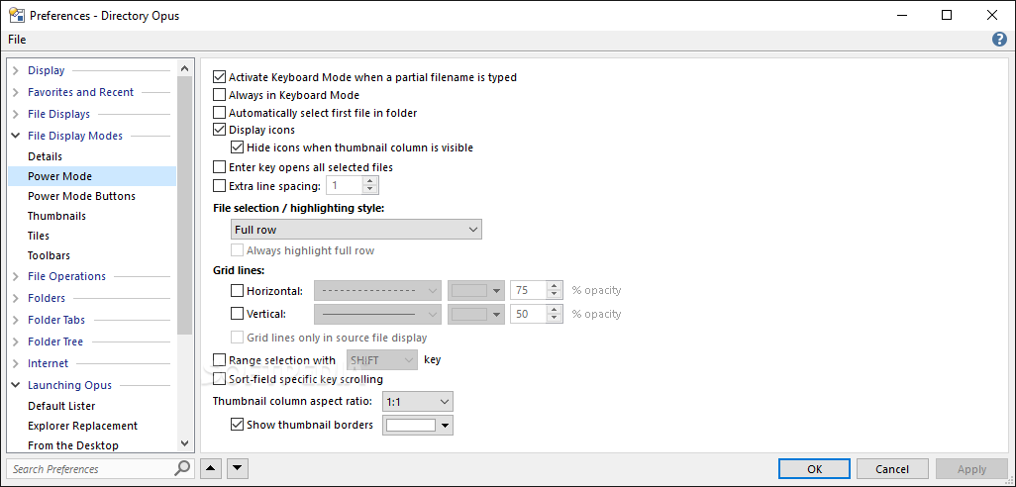Check the Extra line spacing checkbox

point(220,186)
